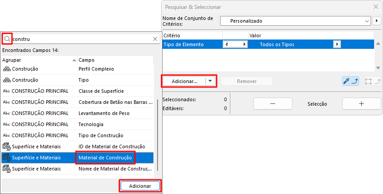This screenshot has width=383, height=194.
Task: Open the criteria set options arrow menu
Action: 376,21
